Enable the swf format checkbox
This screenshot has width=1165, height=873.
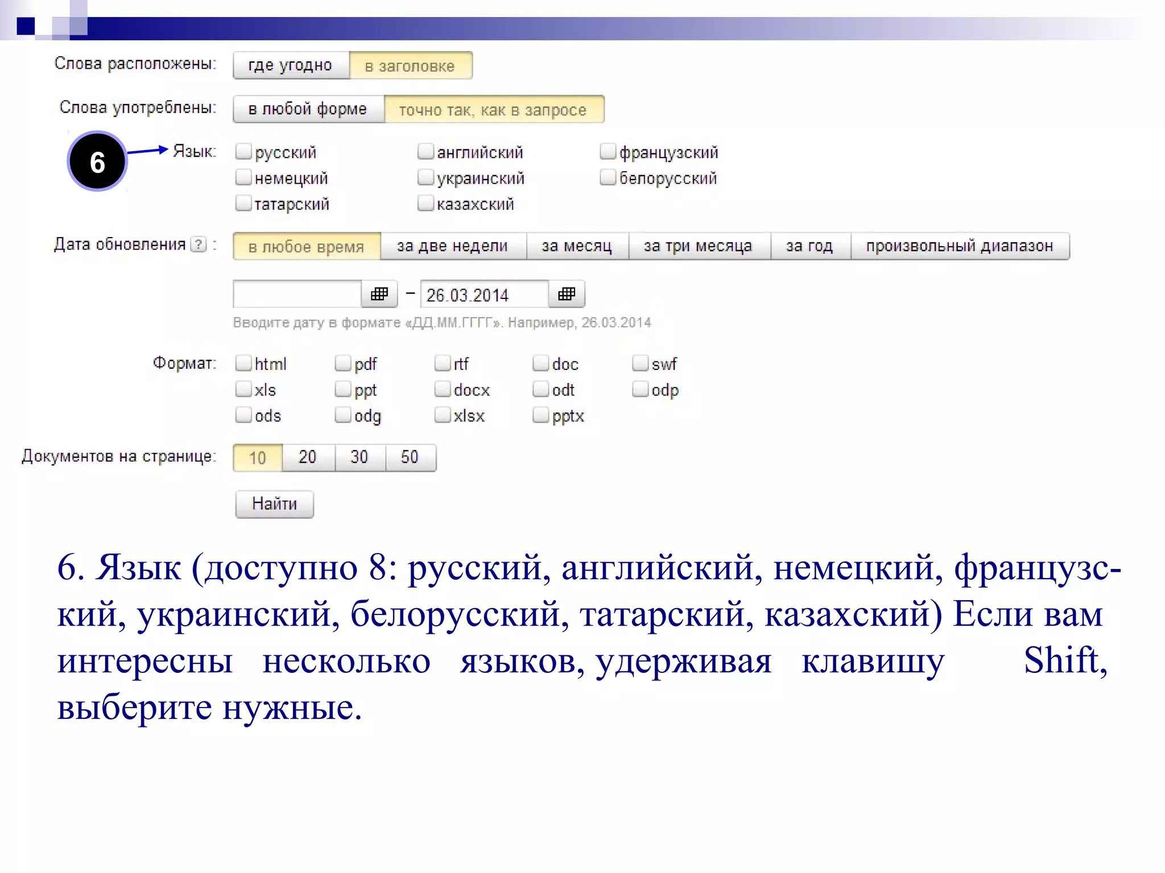pyautogui.click(x=641, y=363)
